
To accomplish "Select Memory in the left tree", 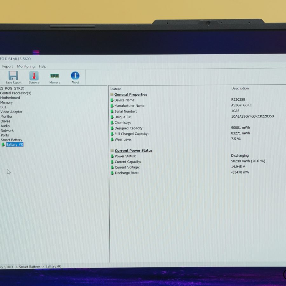I will click(6, 103).
